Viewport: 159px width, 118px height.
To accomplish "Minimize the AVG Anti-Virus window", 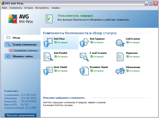I will [146, 3].
